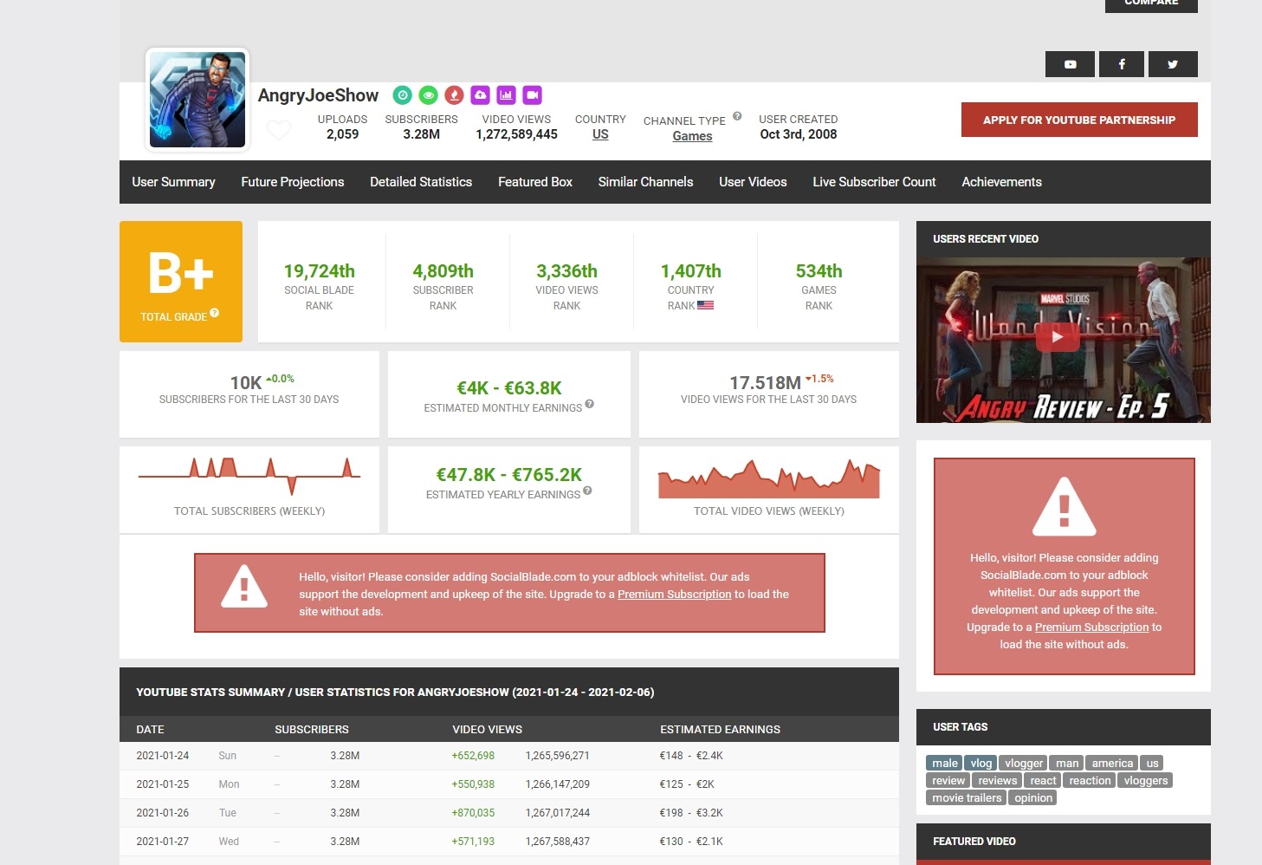This screenshot has height=865, width=1262.
Task: Go to Similar Channels tab
Action: click(645, 182)
